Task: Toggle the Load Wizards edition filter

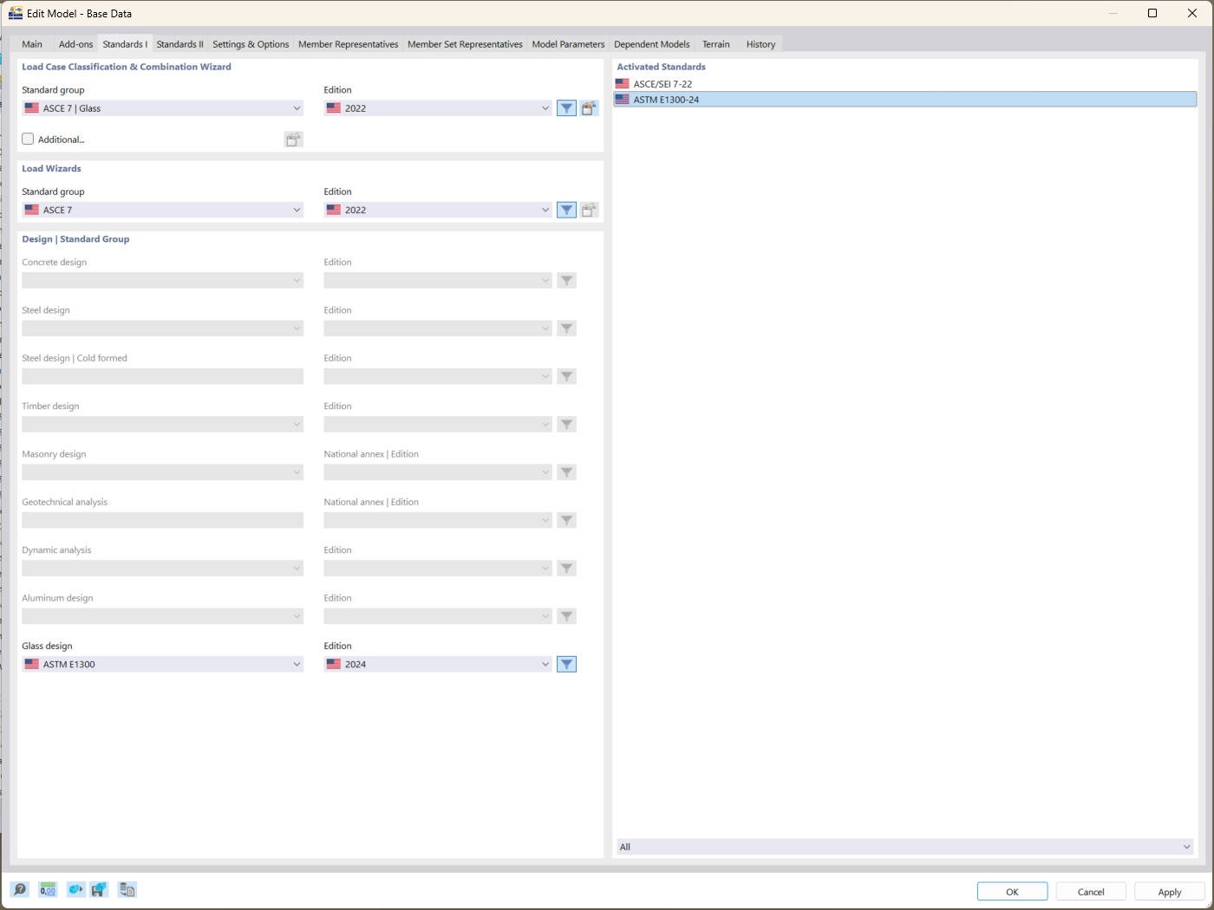Action: [x=566, y=209]
